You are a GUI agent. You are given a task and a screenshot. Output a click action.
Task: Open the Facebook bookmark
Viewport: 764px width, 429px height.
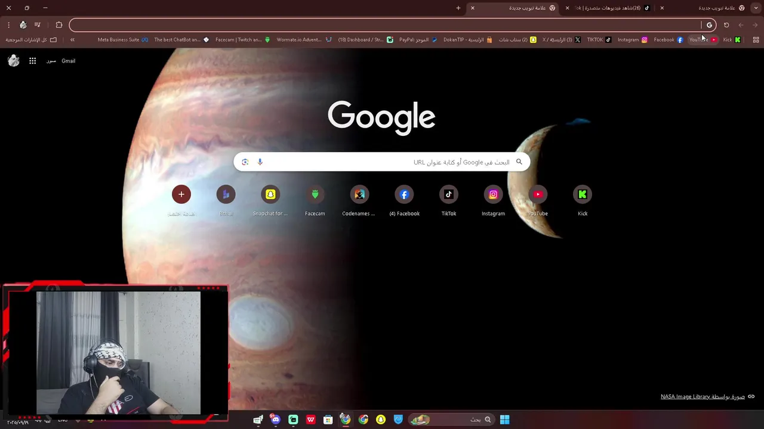tap(668, 40)
